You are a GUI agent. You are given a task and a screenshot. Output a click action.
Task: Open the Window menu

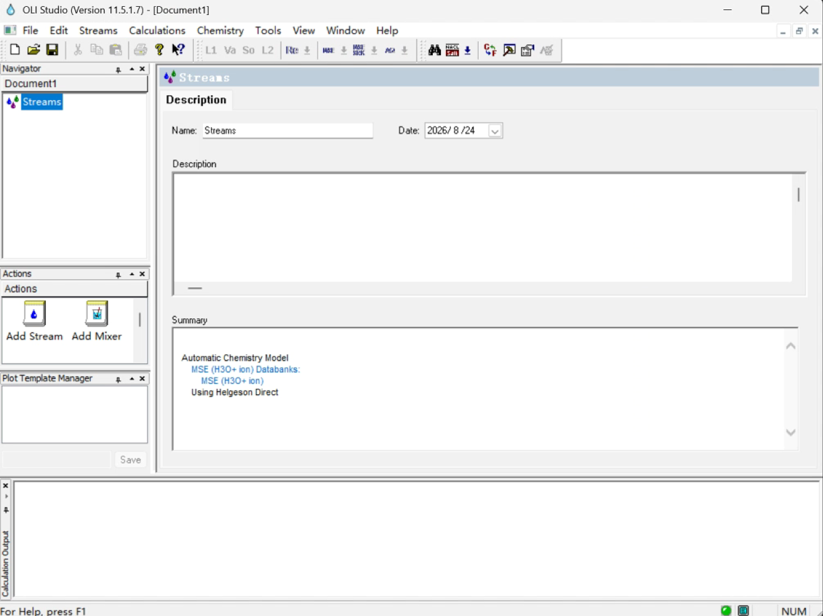pos(346,30)
